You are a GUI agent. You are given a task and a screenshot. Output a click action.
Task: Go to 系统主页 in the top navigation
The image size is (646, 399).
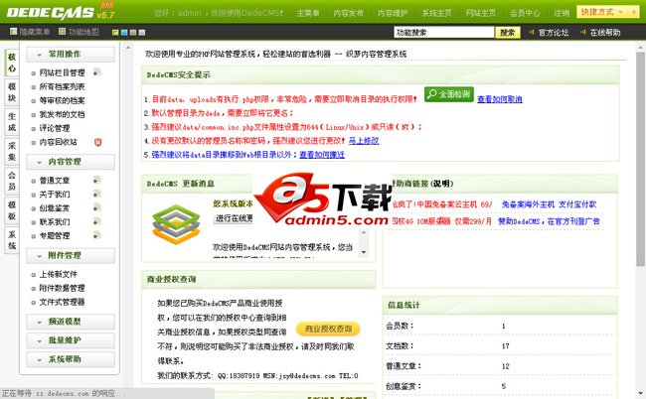point(436,13)
